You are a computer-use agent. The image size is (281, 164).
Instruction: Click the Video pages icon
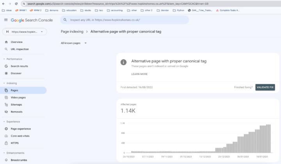6,98
